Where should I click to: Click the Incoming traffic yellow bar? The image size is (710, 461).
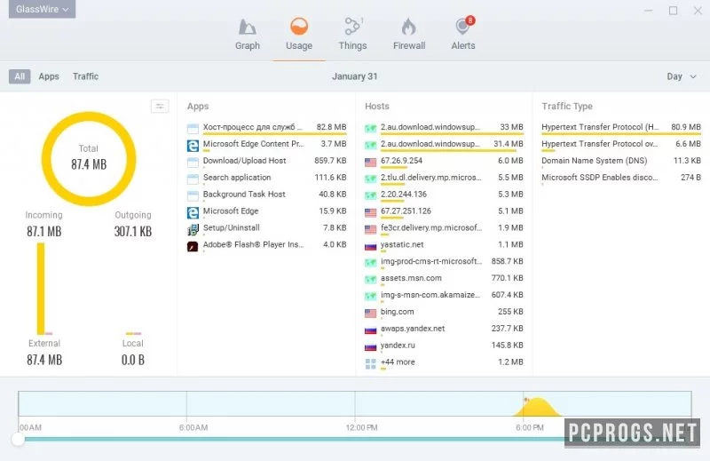point(41,289)
